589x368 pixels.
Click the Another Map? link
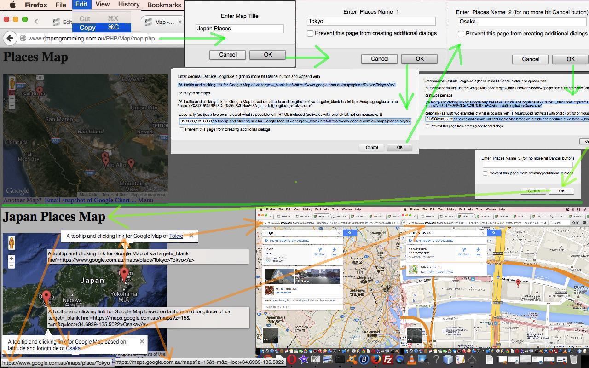click(22, 200)
